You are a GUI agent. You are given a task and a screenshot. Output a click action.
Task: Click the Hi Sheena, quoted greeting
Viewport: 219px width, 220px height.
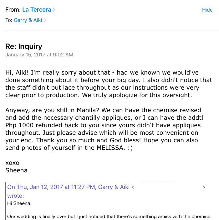(x=19, y=203)
